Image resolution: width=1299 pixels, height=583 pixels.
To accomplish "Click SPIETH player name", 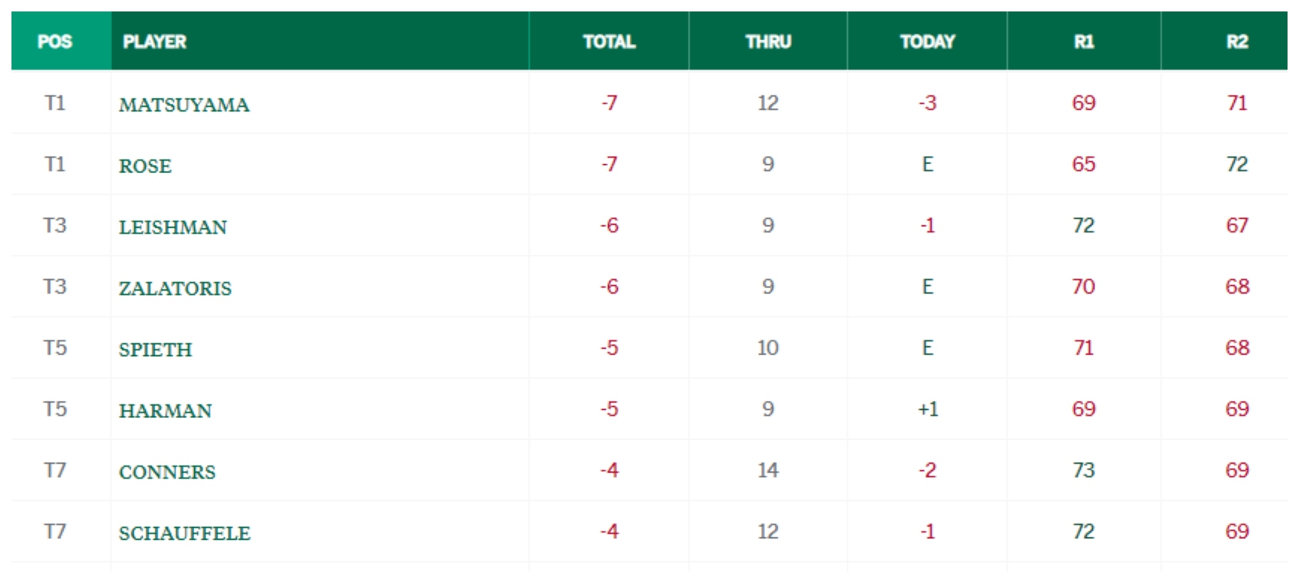I will tap(155, 350).
